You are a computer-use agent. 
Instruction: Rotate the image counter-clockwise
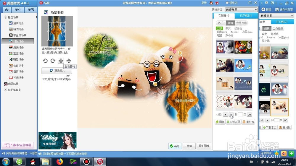pos(45,61)
